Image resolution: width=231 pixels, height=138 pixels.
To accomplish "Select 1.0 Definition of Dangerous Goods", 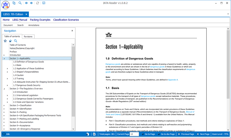I will 29,62.
